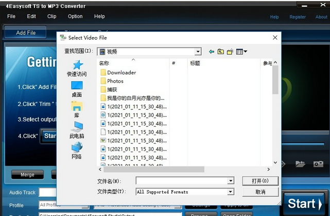Open the Option menu in converter
Viewport: 330px width, 216px height.
click(75, 16)
